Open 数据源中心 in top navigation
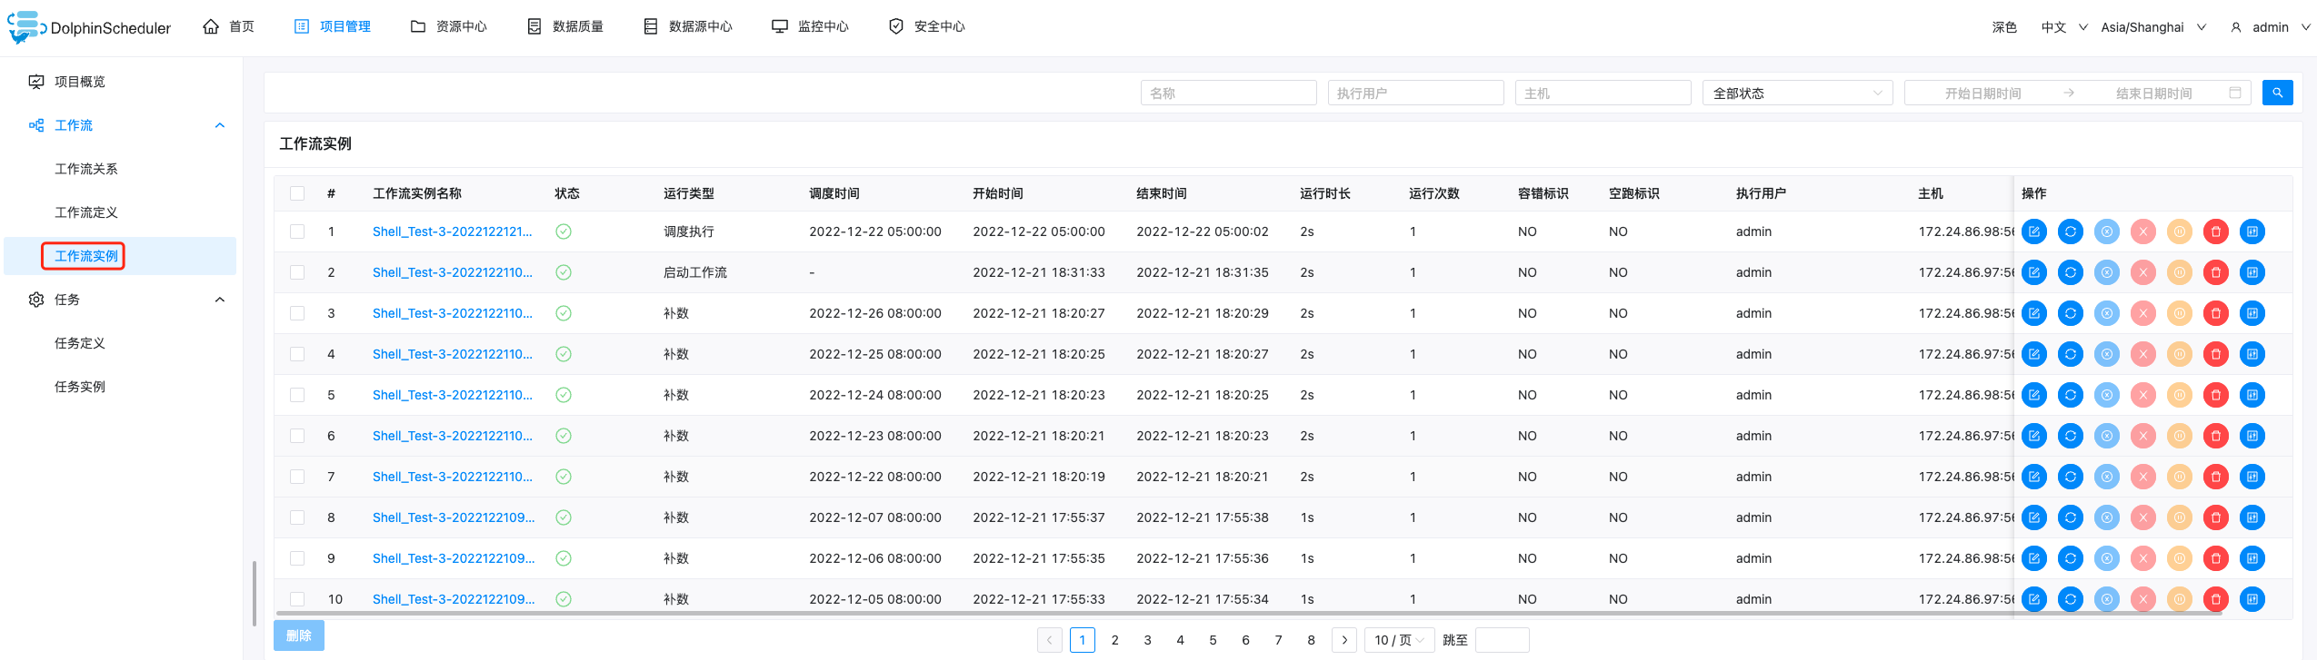The image size is (2317, 660). (x=688, y=26)
